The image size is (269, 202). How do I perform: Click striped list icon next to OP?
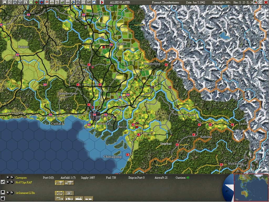89,2
